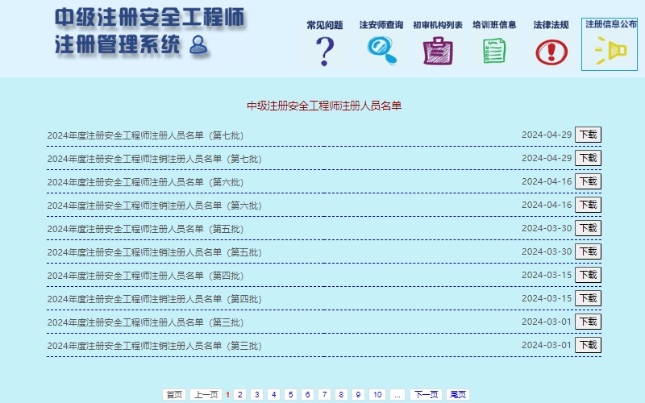Go to page 2 of the list
645x403 pixels.
[239, 394]
